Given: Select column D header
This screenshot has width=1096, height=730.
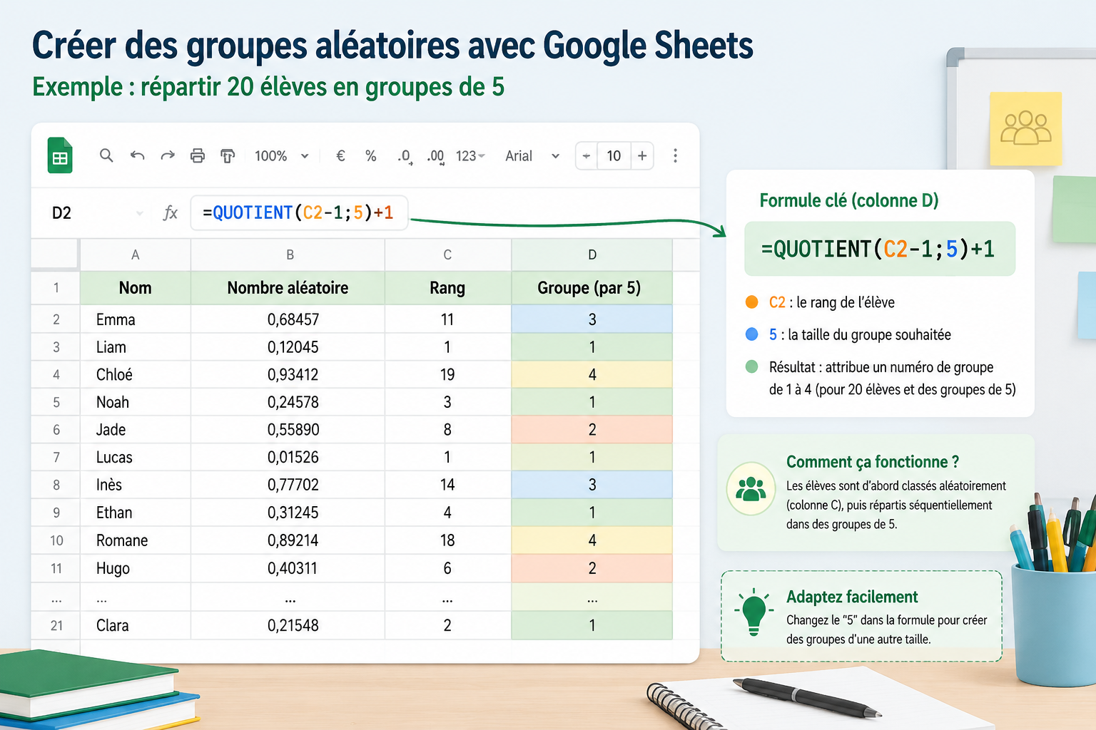Looking at the screenshot, I should pyautogui.click(x=592, y=255).
